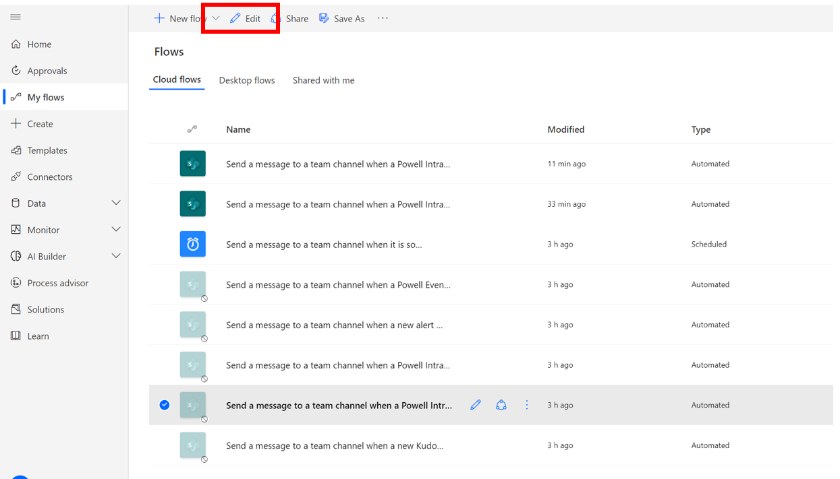Open the flow modified 11 min ago
Viewport: 840px width, 479px height.
pos(338,164)
